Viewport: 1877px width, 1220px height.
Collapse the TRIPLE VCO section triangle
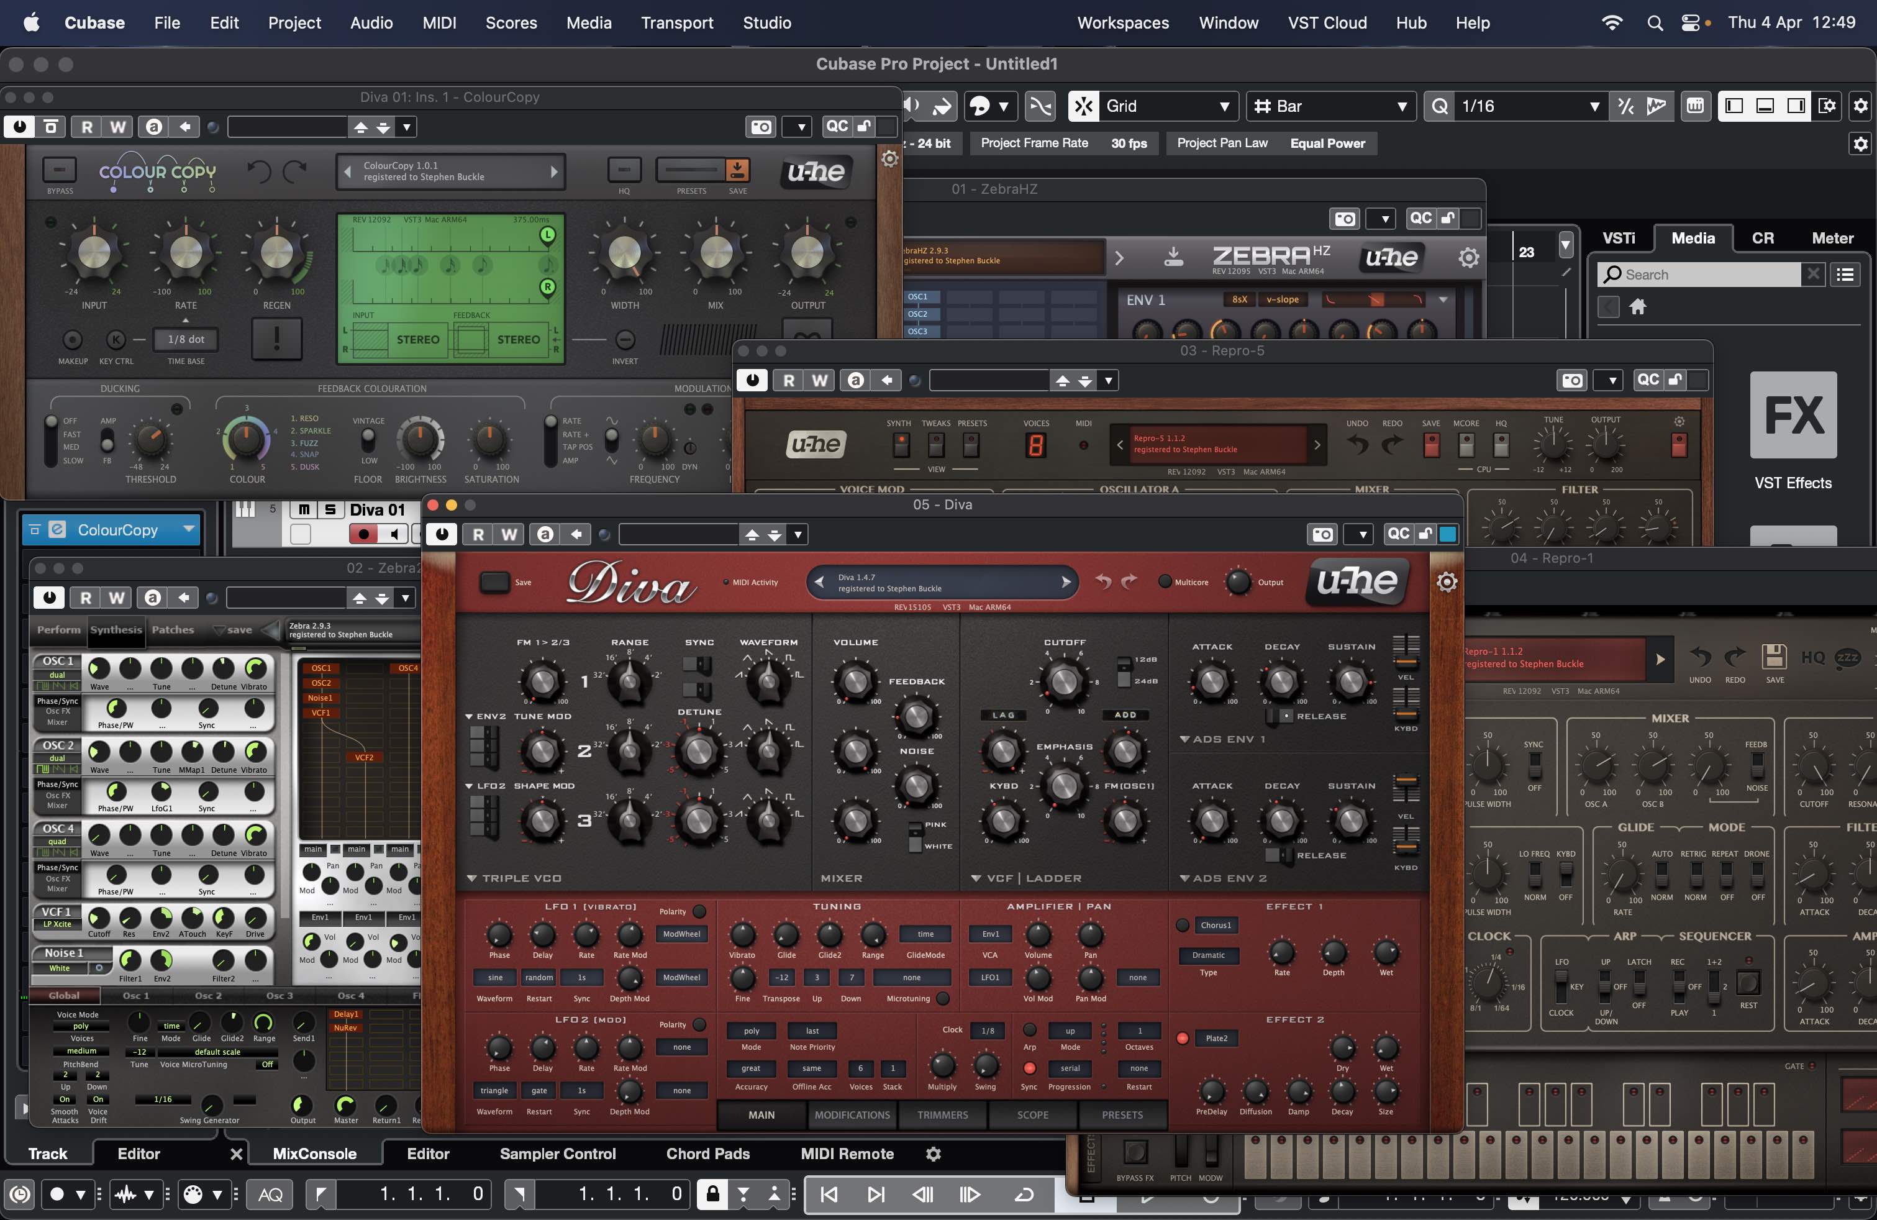(471, 878)
